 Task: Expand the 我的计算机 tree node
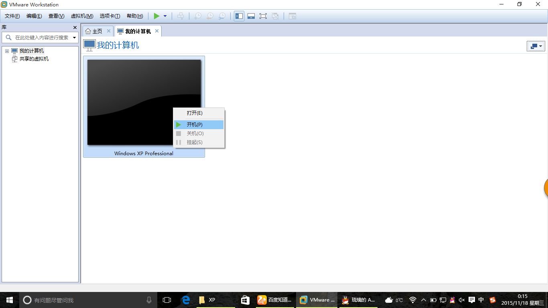(x=7, y=51)
